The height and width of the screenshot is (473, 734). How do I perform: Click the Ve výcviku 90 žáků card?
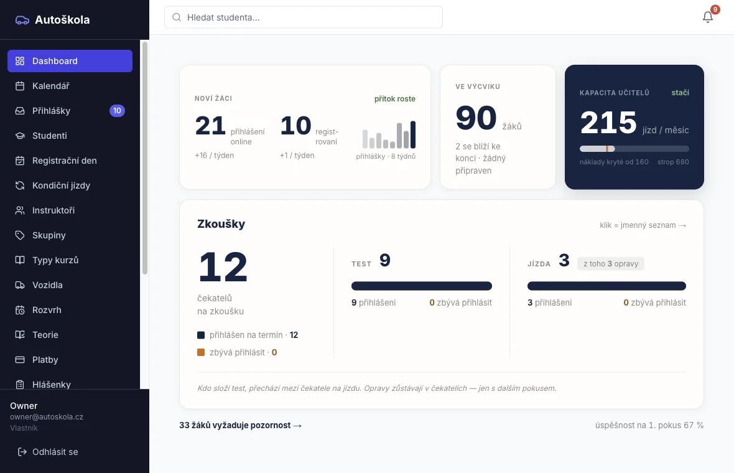click(x=498, y=127)
